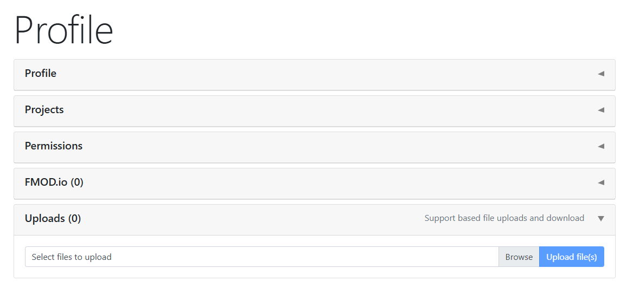This screenshot has width=633, height=294.
Task: Click the large Profile page heading
Action: pos(63,30)
